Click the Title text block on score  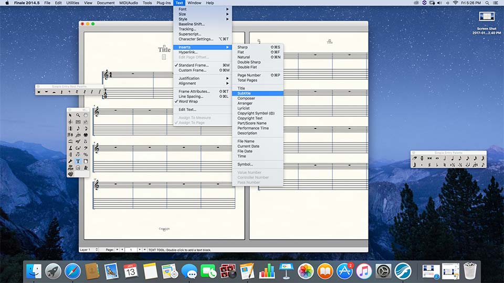pos(164,50)
